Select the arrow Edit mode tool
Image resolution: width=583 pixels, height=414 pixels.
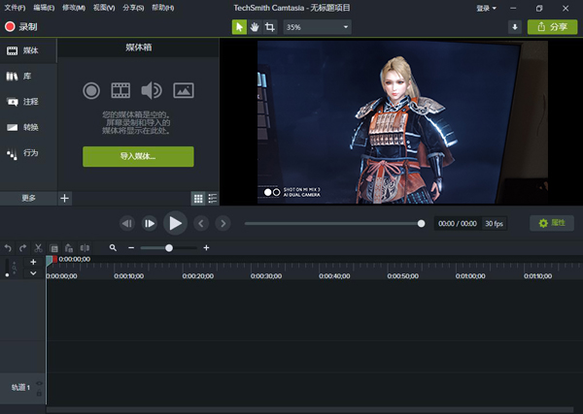239,27
